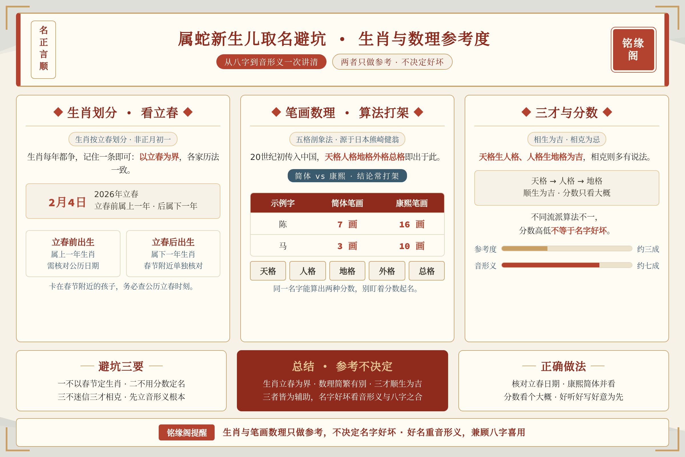The height and width of the screenshot is (457, 685).
Task: Click the 3 画 cell in 马 row
Action: pos(347,246)
